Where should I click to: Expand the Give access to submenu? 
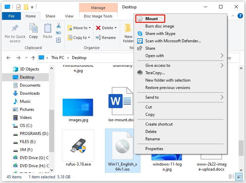point(222,65)
